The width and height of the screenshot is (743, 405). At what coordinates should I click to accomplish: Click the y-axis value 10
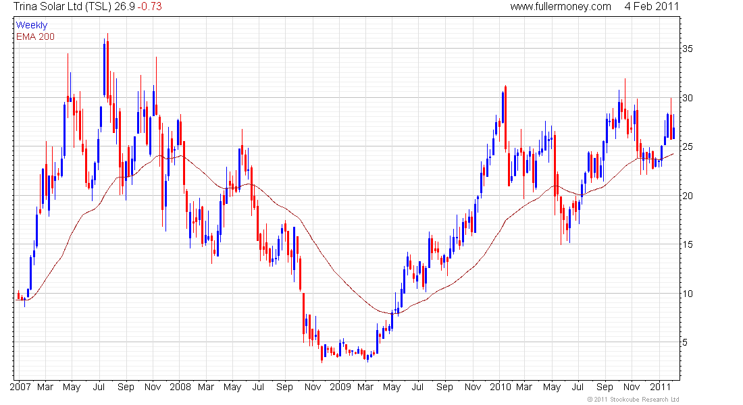pyautogui.click(x=687, y=294)
